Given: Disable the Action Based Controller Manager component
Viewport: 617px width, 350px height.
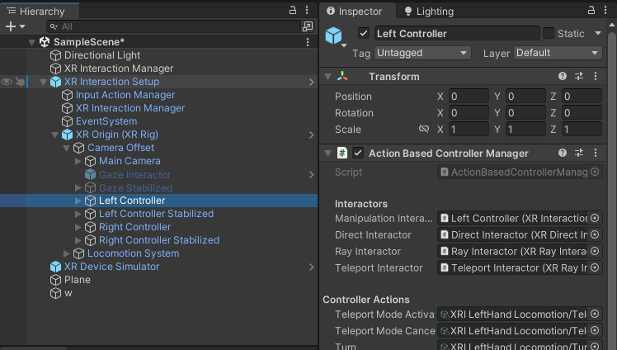Looking at the screenshot, I should [x=358, y=153].
